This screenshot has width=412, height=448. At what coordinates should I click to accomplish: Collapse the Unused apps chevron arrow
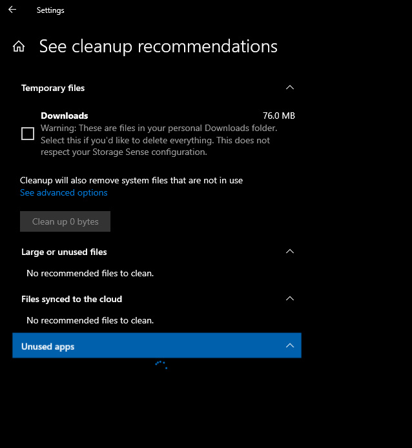[x=290, y=346]
